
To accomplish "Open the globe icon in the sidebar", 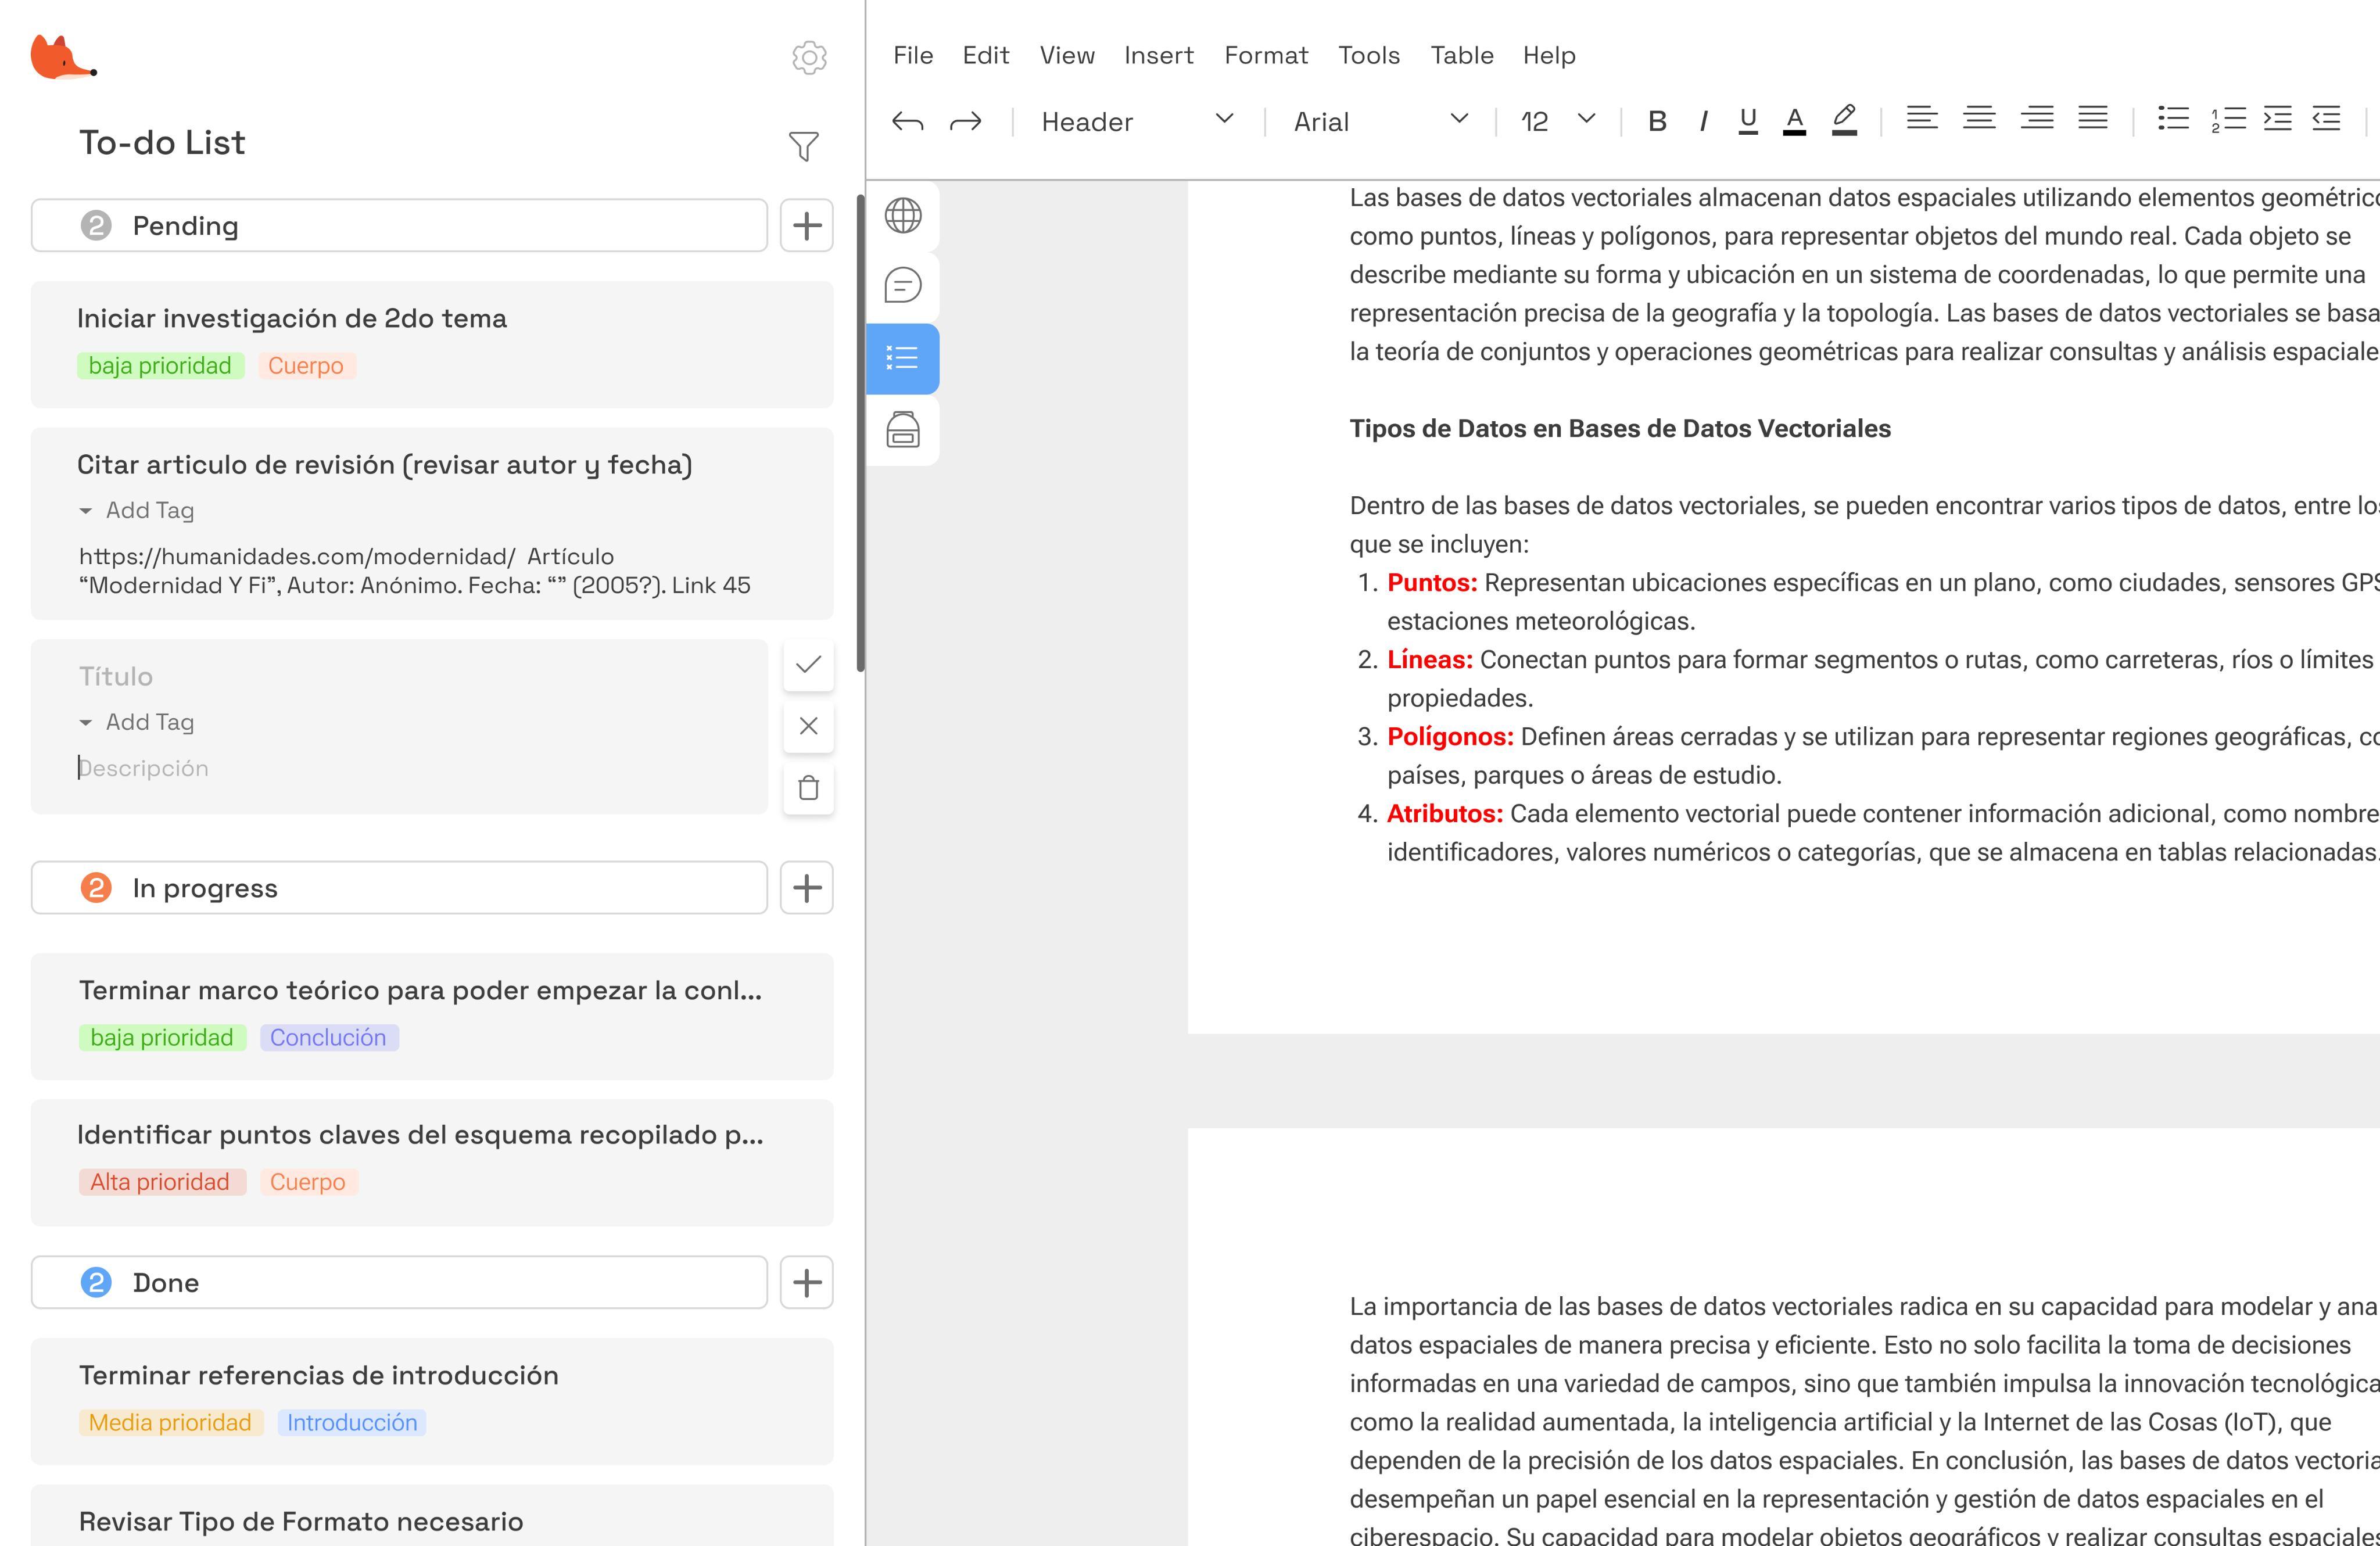I will [902, 215].
